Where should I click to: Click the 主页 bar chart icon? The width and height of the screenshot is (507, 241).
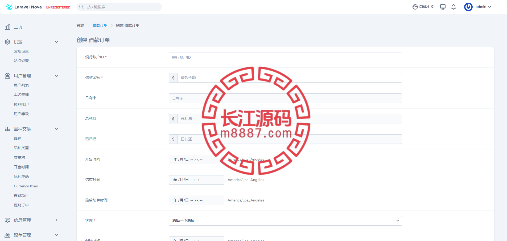7,27
